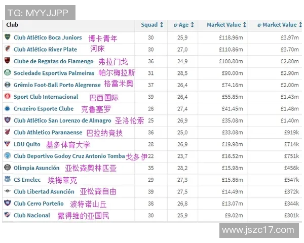
Task: Select average age 28,5 cell
Action: [x=182, y=73]
